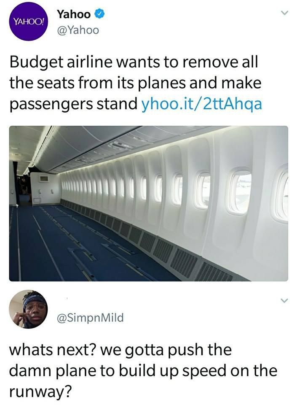Open the purple Yahoo profile avatar

[28, 22]
